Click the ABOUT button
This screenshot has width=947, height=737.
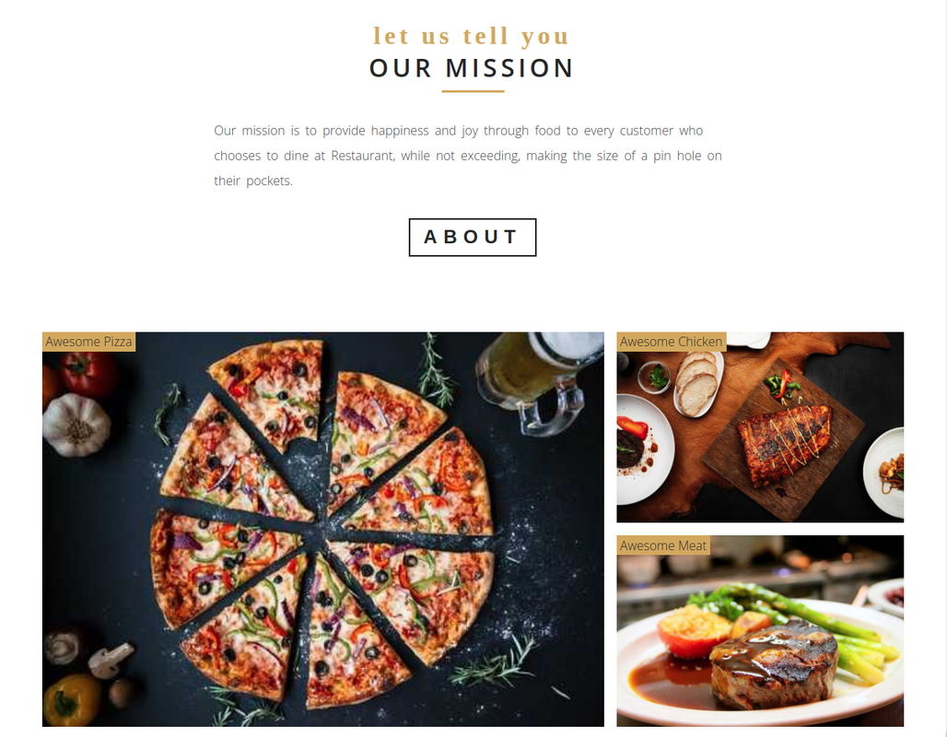click(473, 238)
